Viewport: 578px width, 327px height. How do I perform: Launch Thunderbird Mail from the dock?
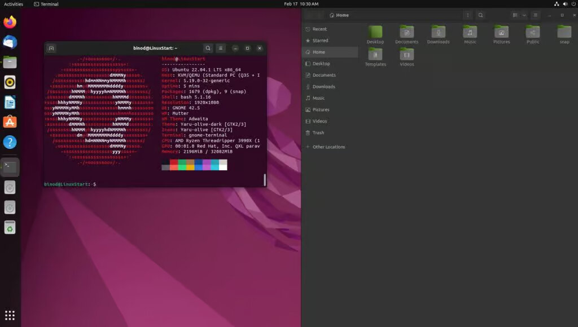pyautogui.click(x=10, y=42)
